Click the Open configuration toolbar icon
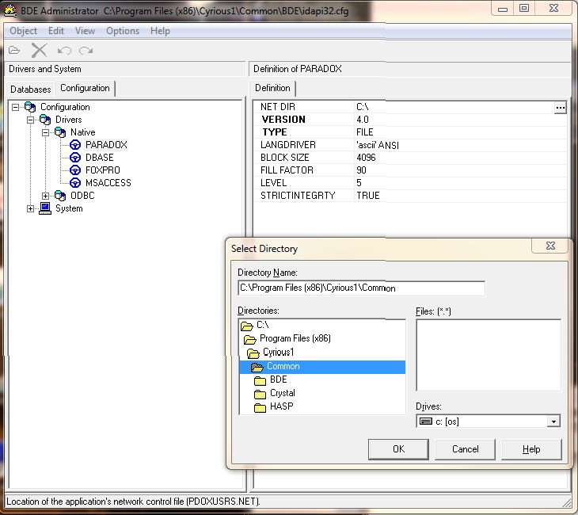The height and width of the screenshot is (515, 578). click(x=14, y=50)
